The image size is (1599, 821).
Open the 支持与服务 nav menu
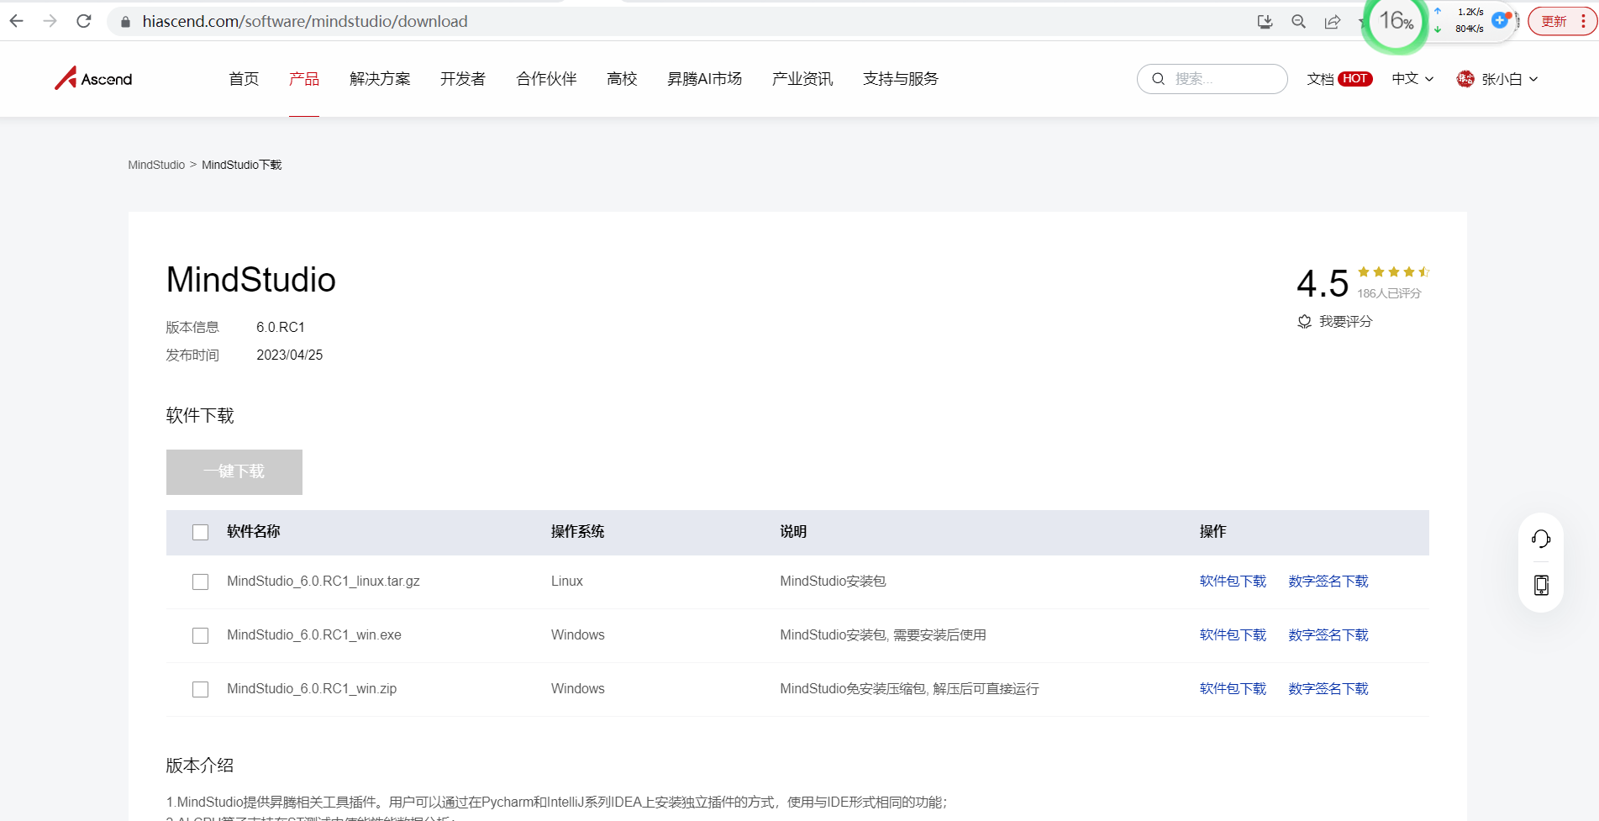(x=901, y=79)
